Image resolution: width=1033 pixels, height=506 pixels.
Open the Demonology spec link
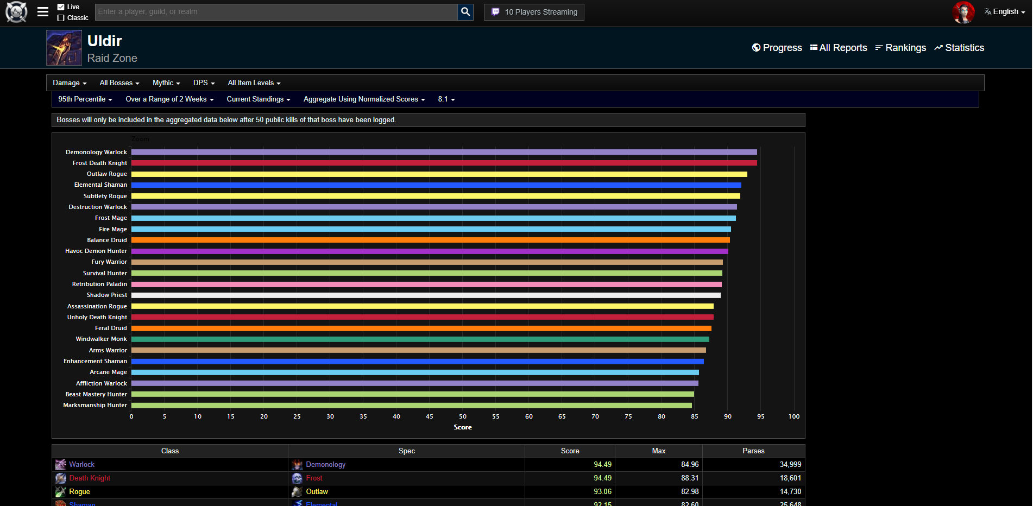click(x=326, y=465)
